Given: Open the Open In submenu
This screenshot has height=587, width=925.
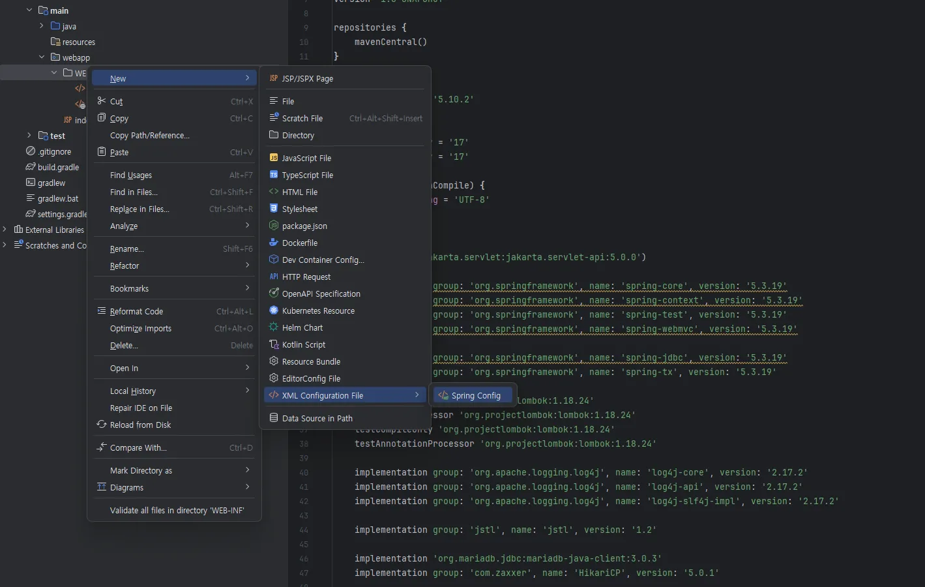Looking at the screenshot, I should [x=174, y=368].
